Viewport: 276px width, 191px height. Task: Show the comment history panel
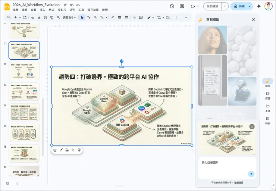(182, 6)
